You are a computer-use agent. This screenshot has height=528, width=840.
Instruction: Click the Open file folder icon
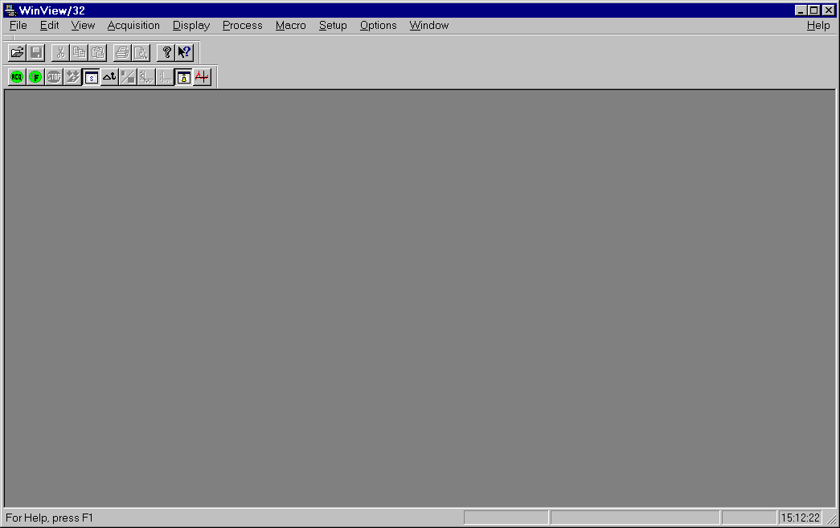click(17, 52)
